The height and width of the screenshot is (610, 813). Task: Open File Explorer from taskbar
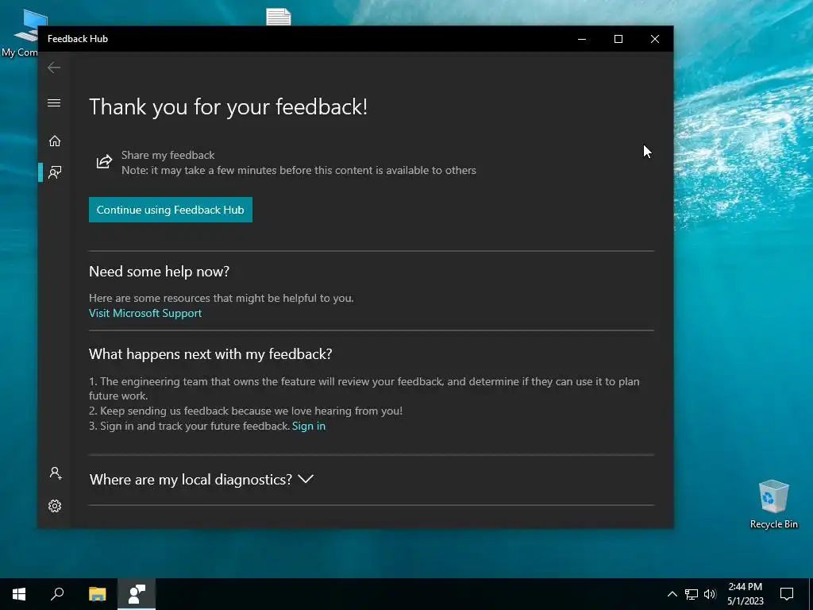pos(97,594)
